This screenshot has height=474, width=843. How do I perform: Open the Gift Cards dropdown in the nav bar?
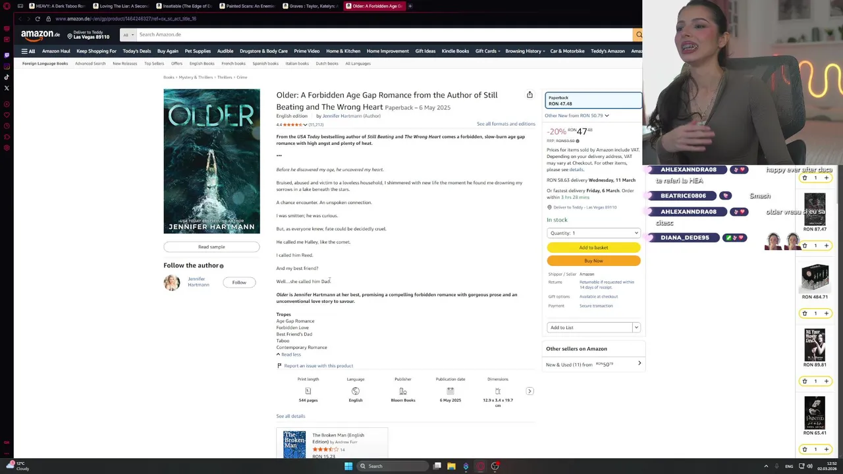(487, 51)
